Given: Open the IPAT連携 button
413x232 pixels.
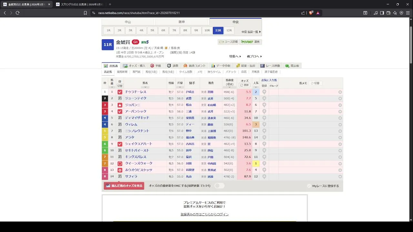Looking at the screenshot, I should (251, 42).
